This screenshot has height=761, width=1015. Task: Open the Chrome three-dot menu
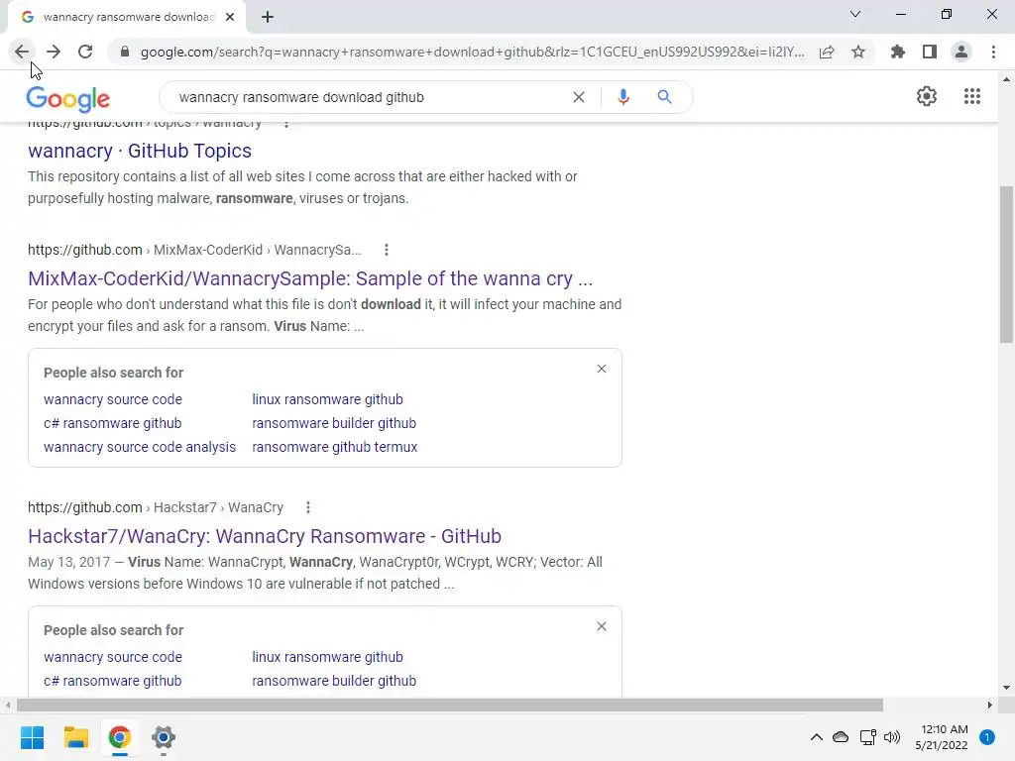click(x=993, y=52)
